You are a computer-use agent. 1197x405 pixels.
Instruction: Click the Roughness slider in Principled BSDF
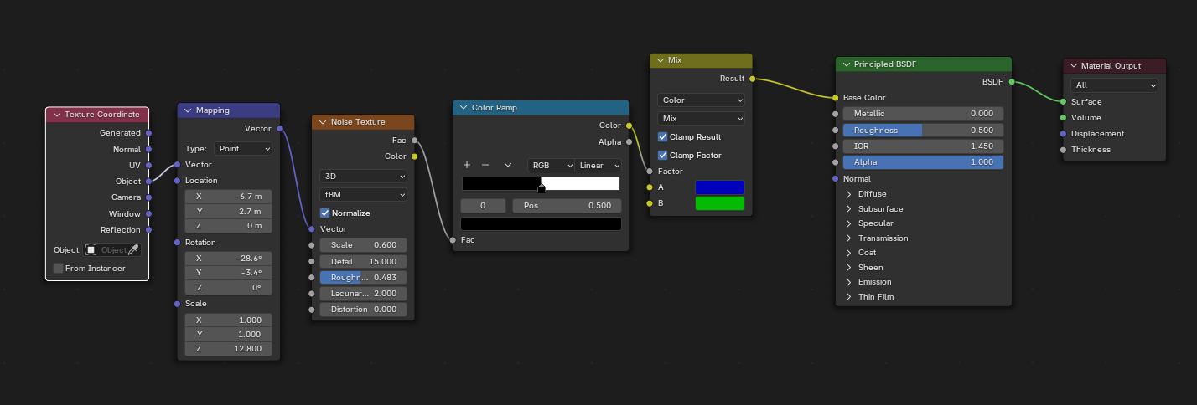pyautogui.click(x=923, y=131)
